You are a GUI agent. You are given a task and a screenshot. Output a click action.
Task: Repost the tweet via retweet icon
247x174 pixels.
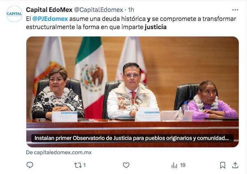pos(78,165)
